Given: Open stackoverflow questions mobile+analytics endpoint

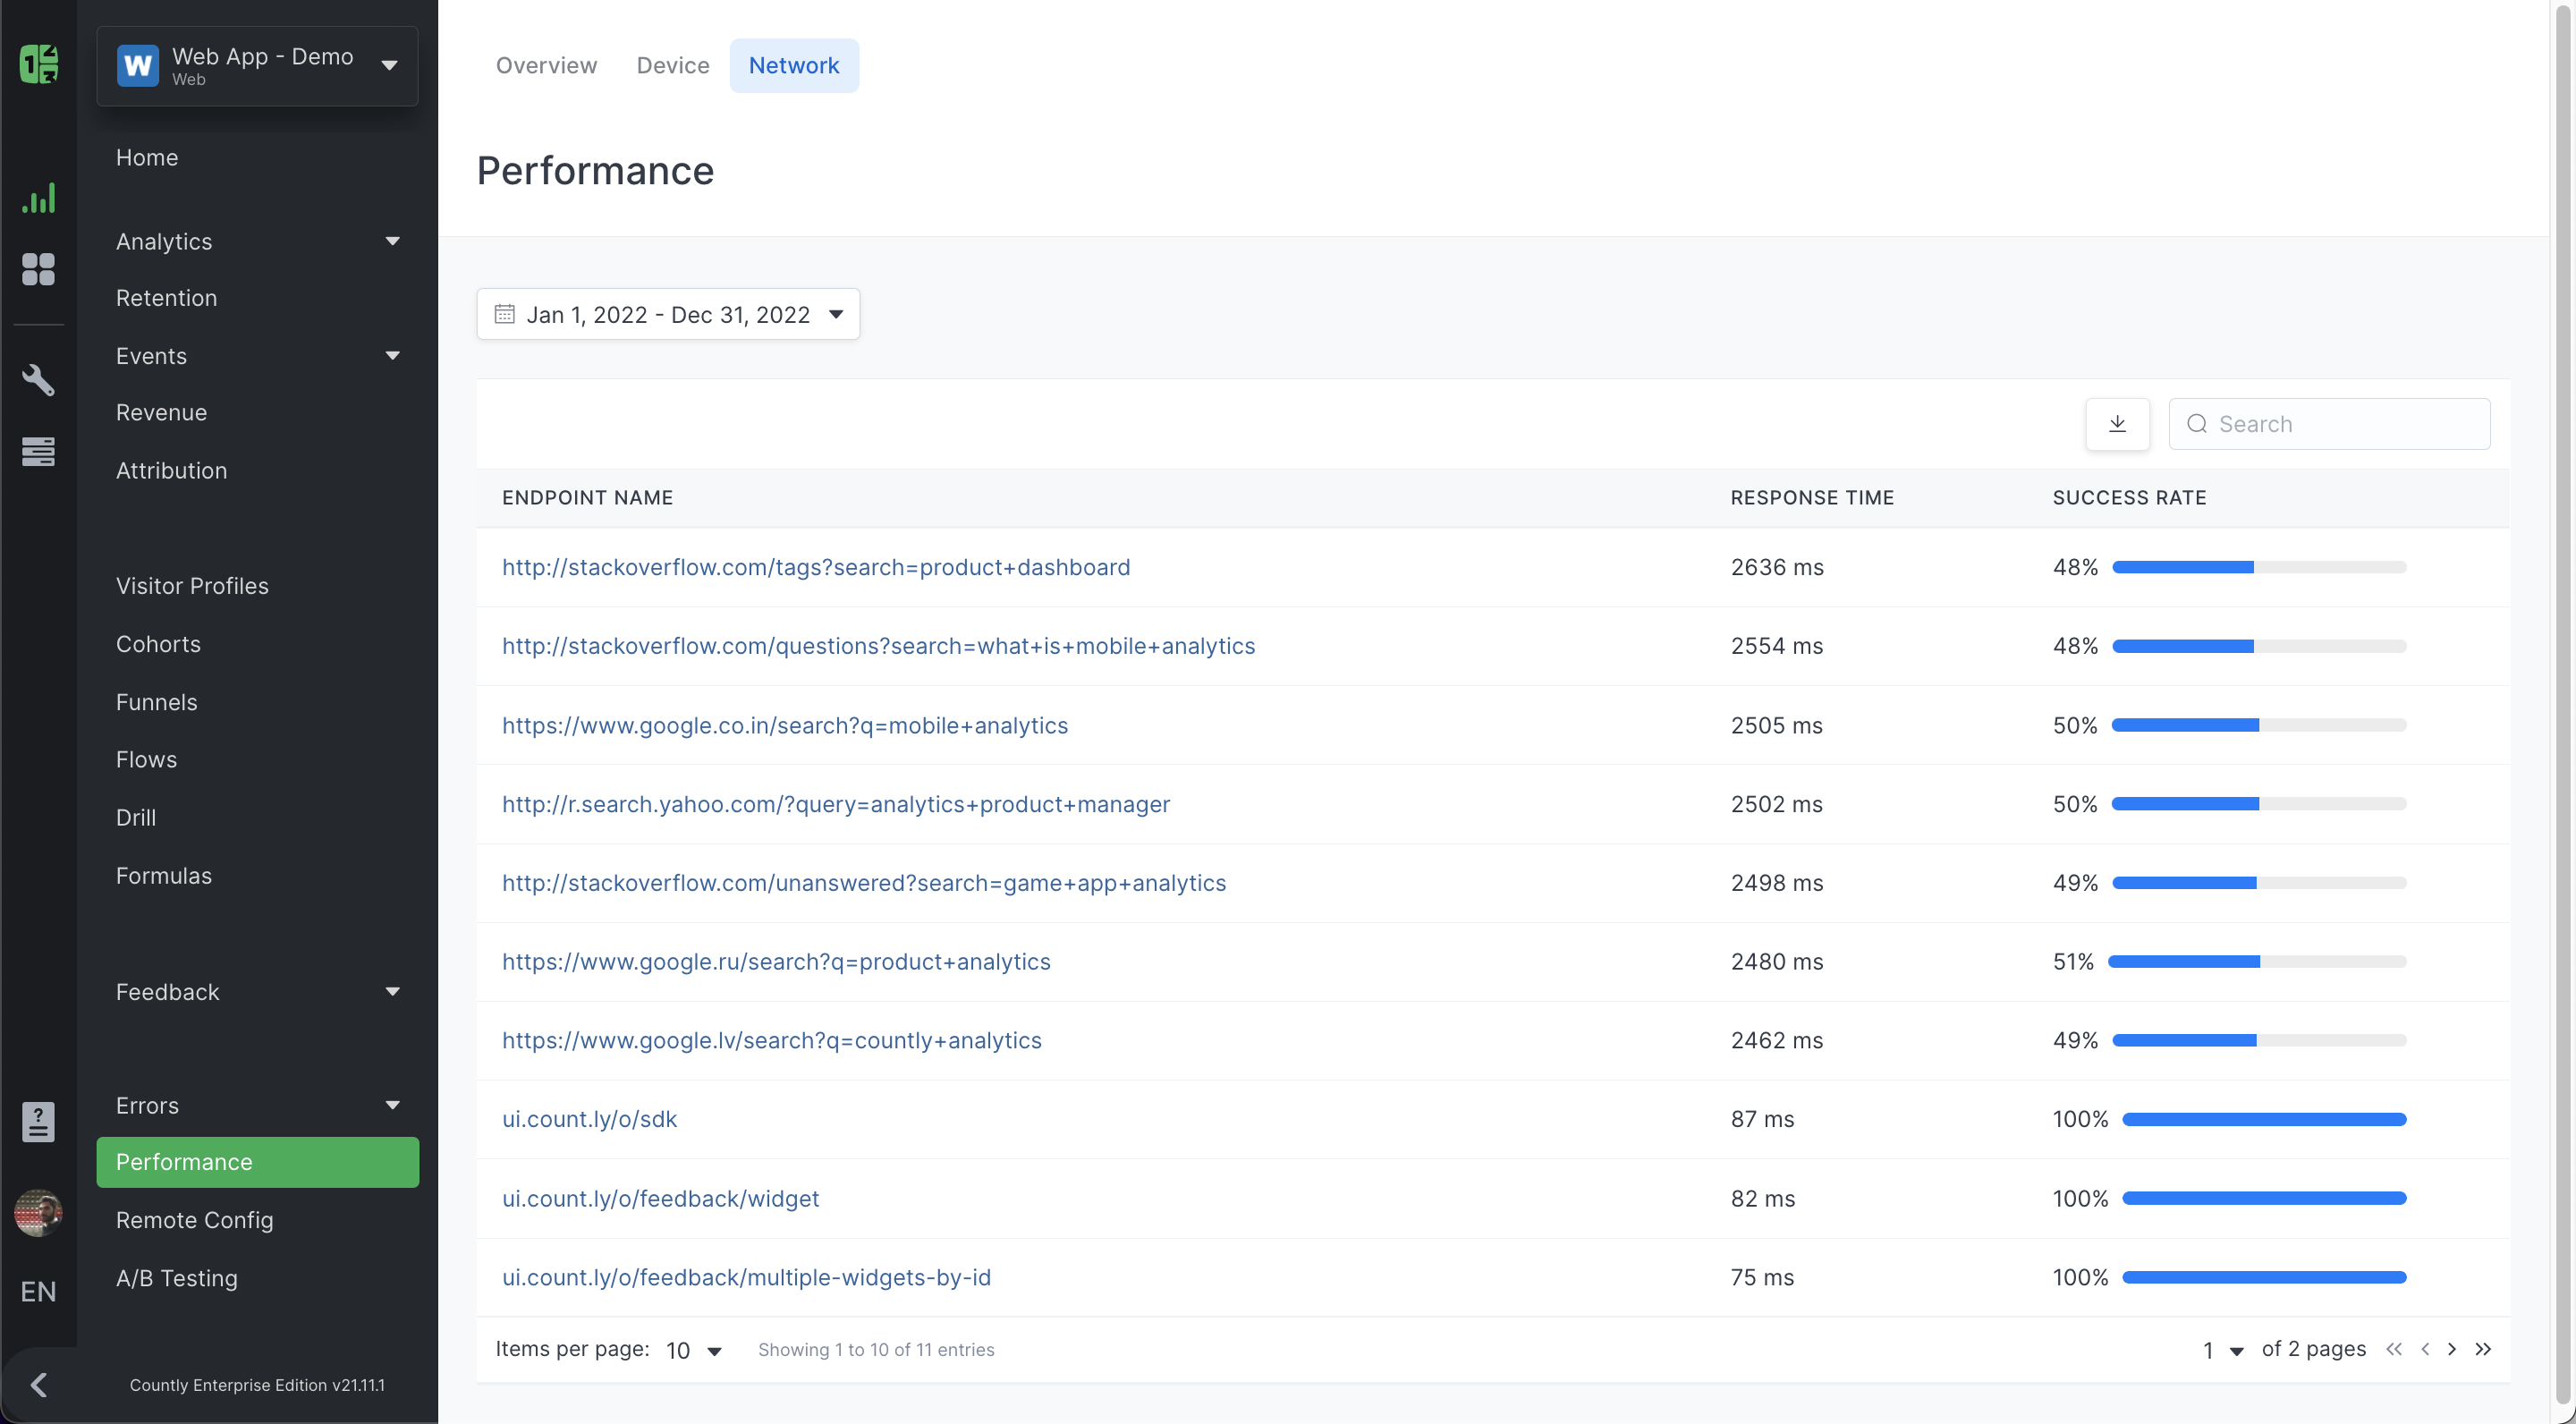Looking at the screenshot, I should pos(878,646).
